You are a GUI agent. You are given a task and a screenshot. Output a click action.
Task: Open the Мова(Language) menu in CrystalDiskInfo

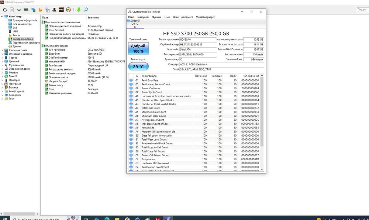pos(205,17)
